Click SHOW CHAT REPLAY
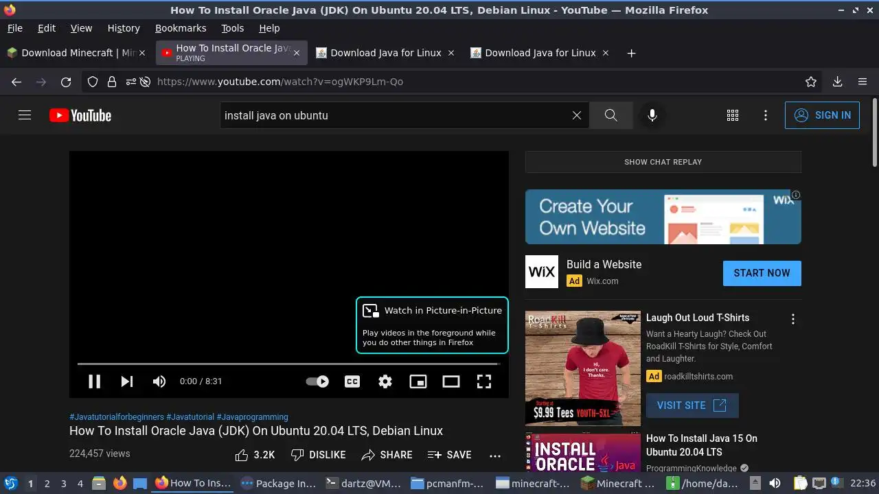Image resolution: width=879 pixels, height=494 pixels. (663, 162)
